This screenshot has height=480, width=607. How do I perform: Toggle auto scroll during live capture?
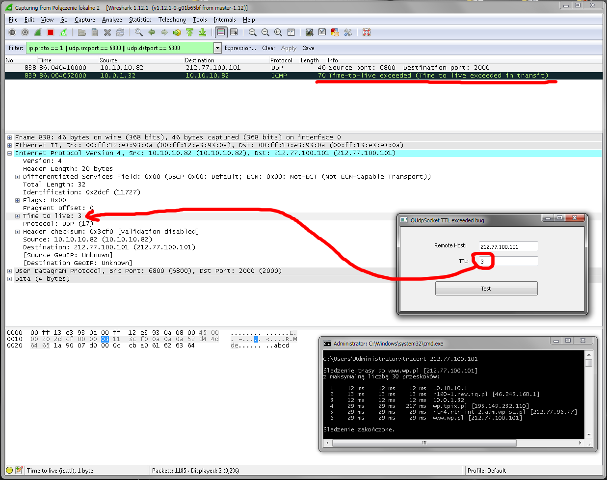tap(234, 32)
